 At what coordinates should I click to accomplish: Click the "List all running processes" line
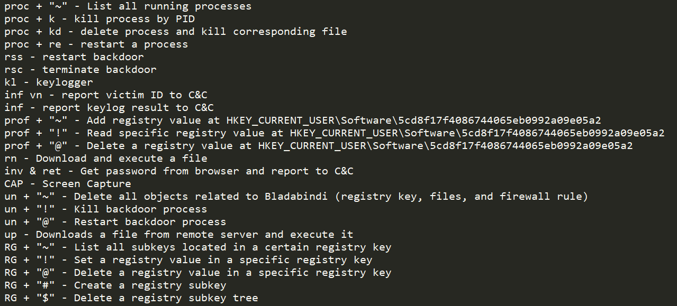[x=128, y=6]
